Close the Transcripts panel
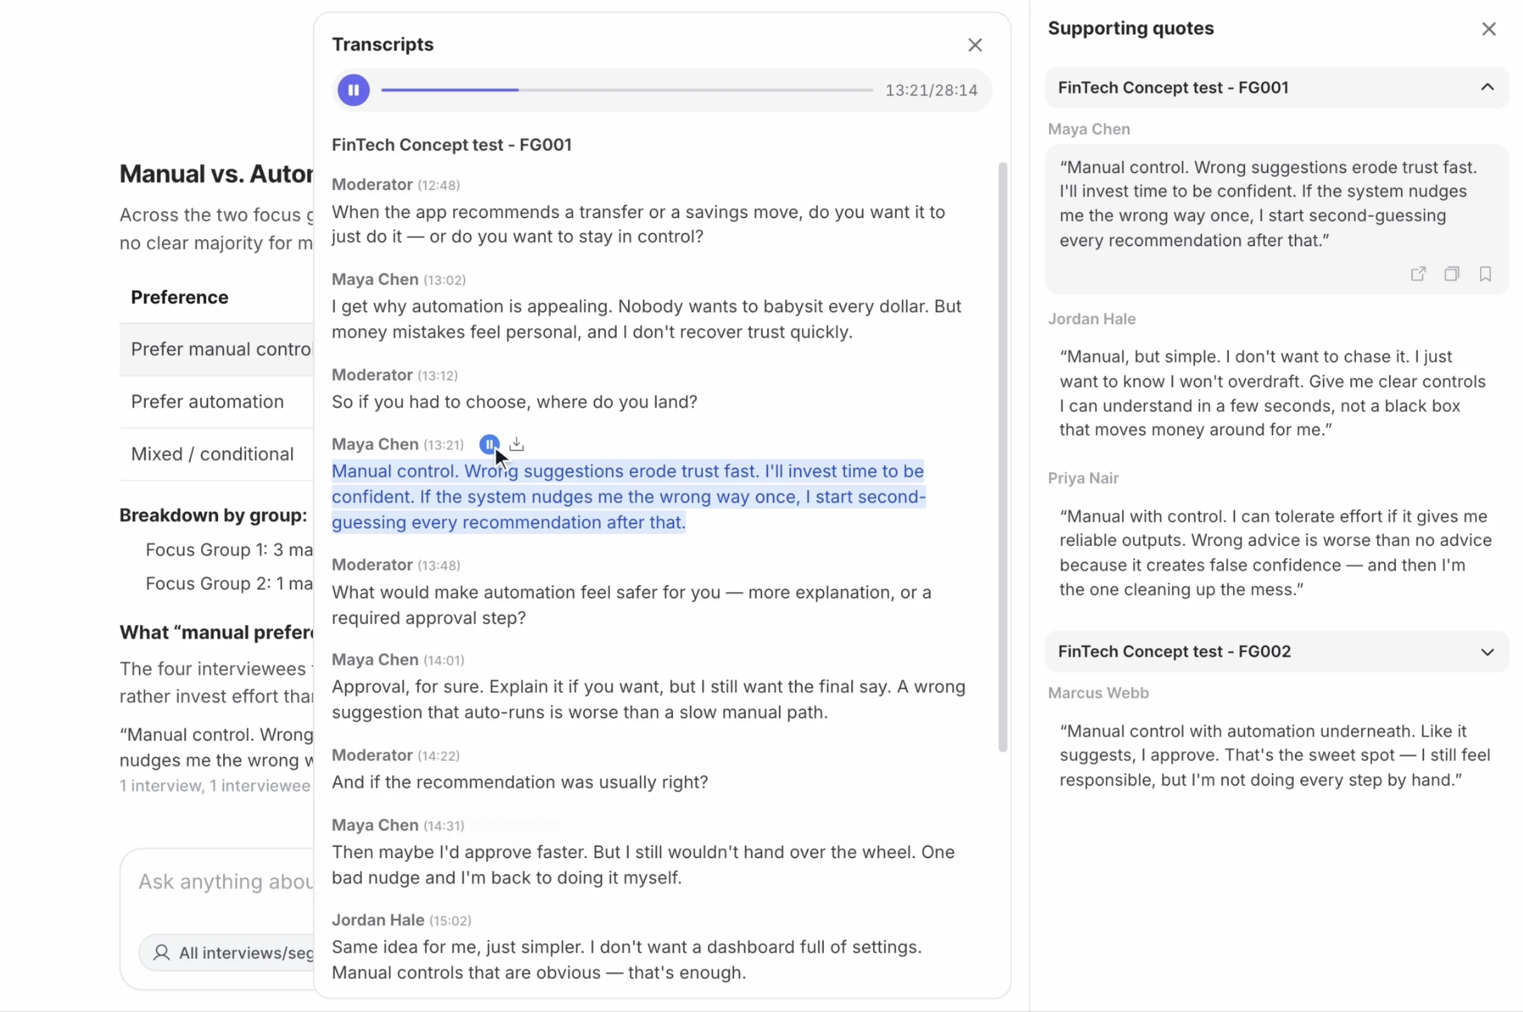Screen dimensions: 1523x1012 click(975, 44)
